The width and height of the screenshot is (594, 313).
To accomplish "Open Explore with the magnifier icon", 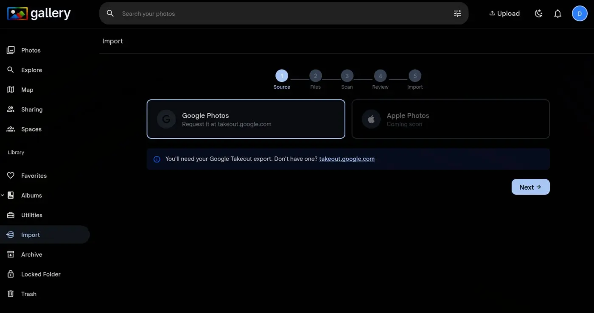I will tap(10, 70).
